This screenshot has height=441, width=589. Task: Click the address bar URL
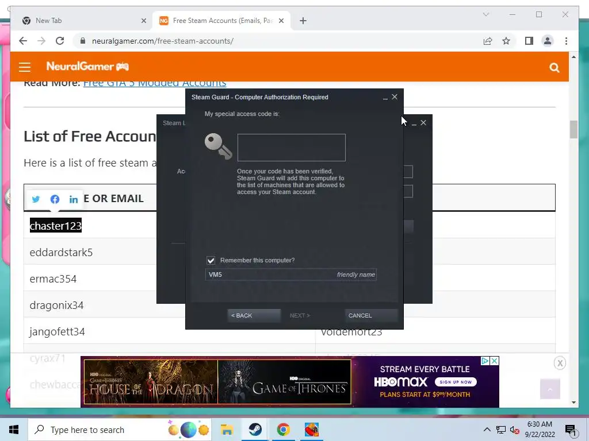[163, 41]
